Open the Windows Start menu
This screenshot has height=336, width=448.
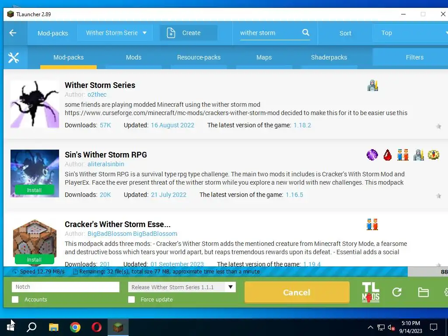pos(10,327)
